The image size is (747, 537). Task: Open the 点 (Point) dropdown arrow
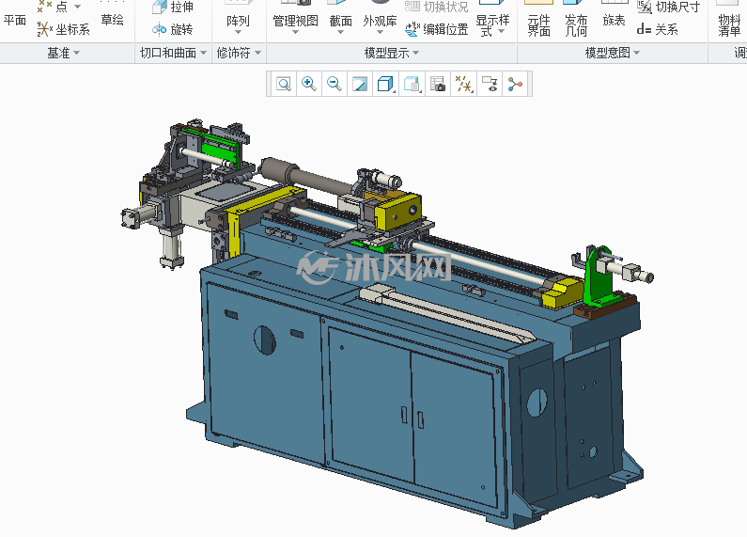tap(77, 7)
